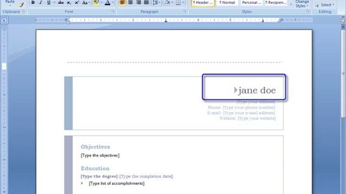
Task: Align text left
Action: point(123,2)
